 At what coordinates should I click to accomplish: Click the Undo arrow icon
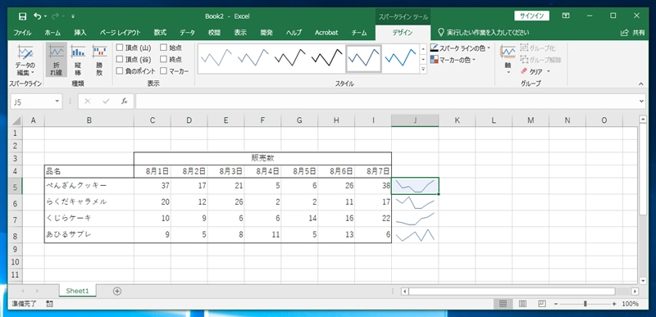click(38, 16)
